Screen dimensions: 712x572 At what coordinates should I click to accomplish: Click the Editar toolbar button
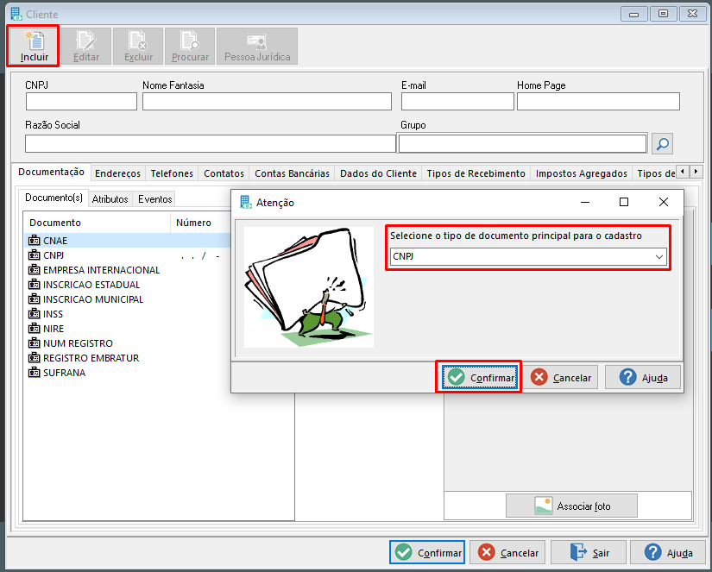coord(86,47)
